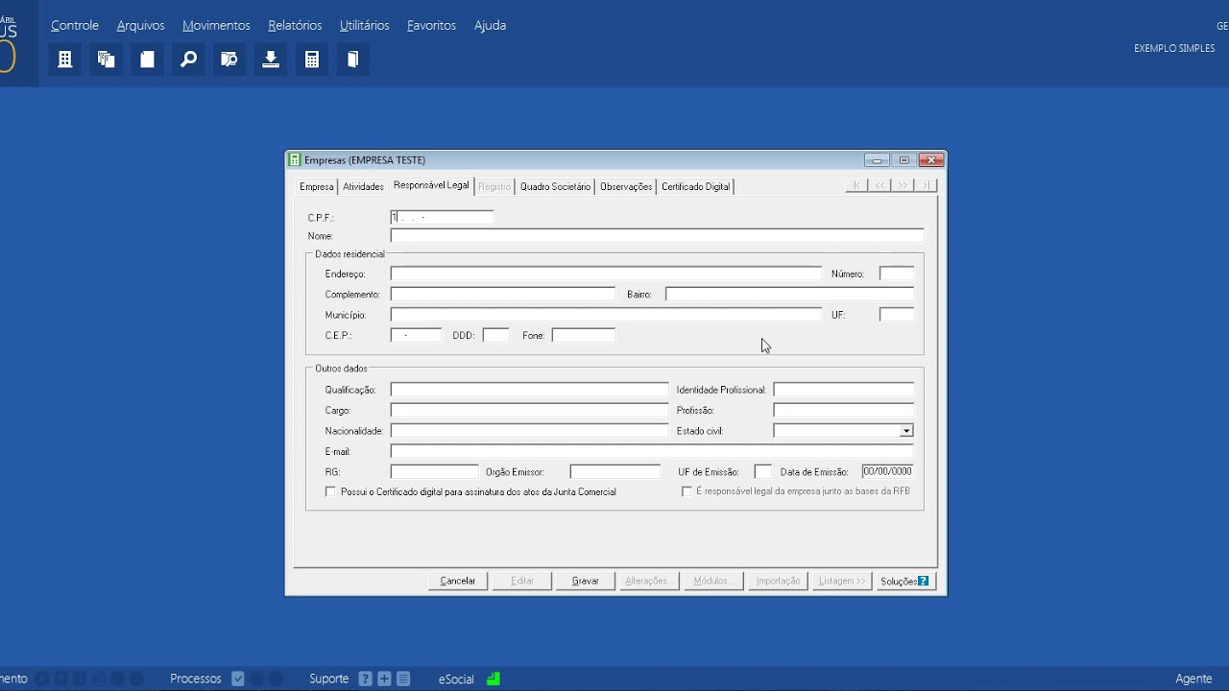Open the Estado civil dropdown
1229x691 pixels.
[905, 431]
